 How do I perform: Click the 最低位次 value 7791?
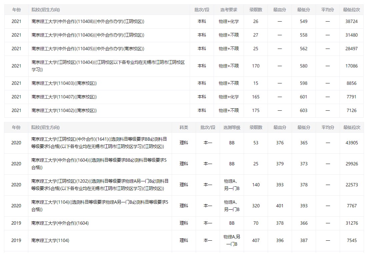[x=351, y=97]
